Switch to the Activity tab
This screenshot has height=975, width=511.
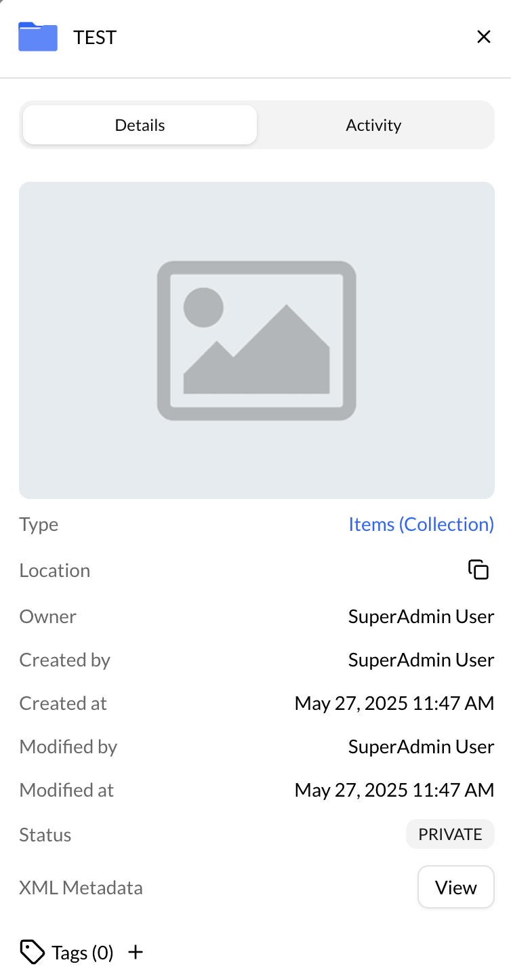pyautogui.click(x=373, y=125)
